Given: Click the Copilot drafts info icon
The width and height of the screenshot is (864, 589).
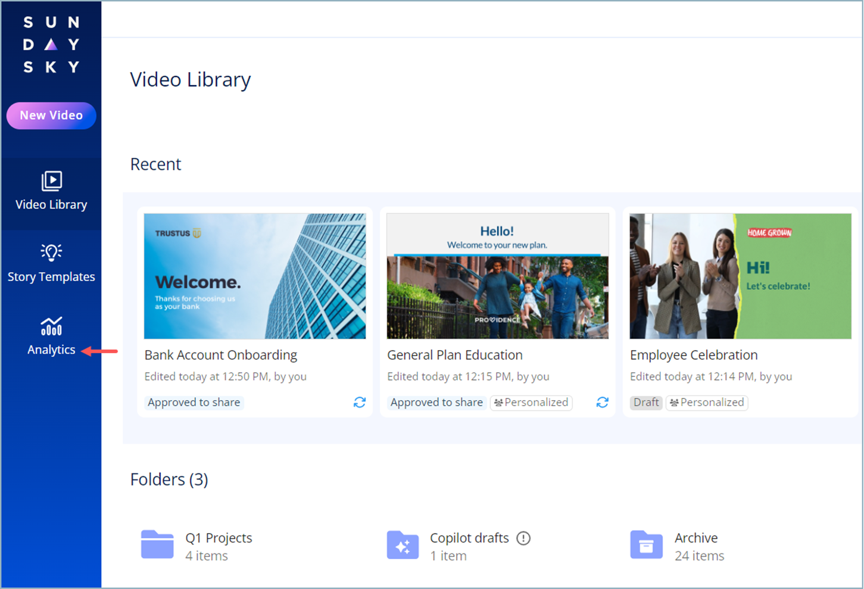Looking at the screenshot, I should click(x=523, y=538).
